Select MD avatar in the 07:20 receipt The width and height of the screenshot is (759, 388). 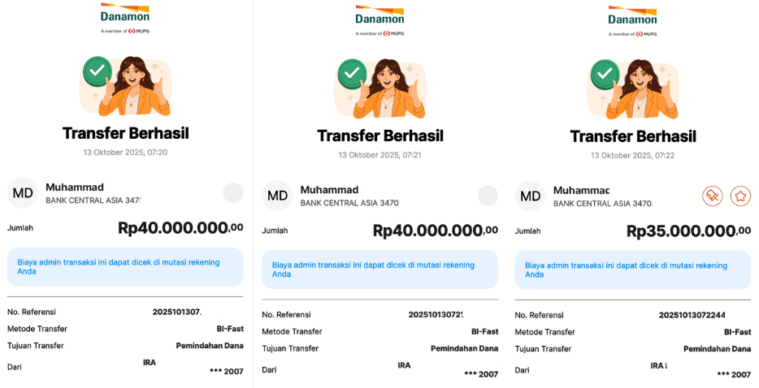[x=23, y=193]
